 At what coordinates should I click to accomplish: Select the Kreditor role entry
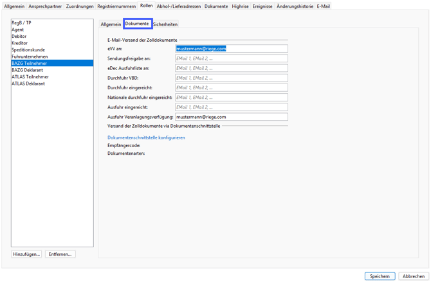(20, 43)
